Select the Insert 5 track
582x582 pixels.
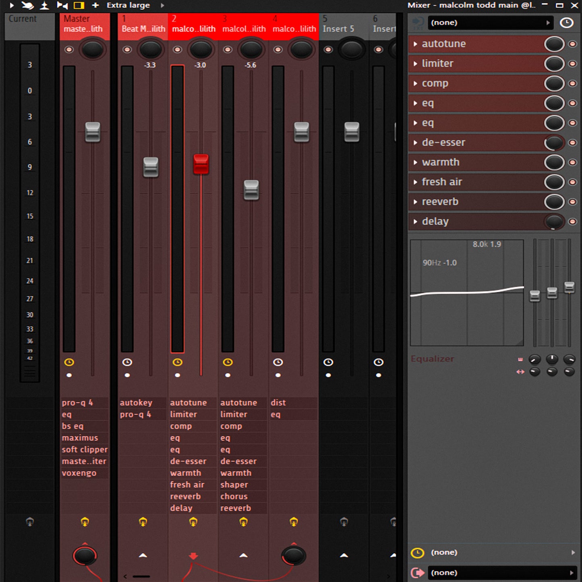coord(344,26)
